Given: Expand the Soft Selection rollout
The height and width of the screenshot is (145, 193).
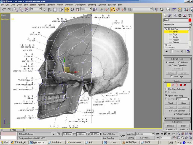Looking at the screenshot, I should 177,118.
